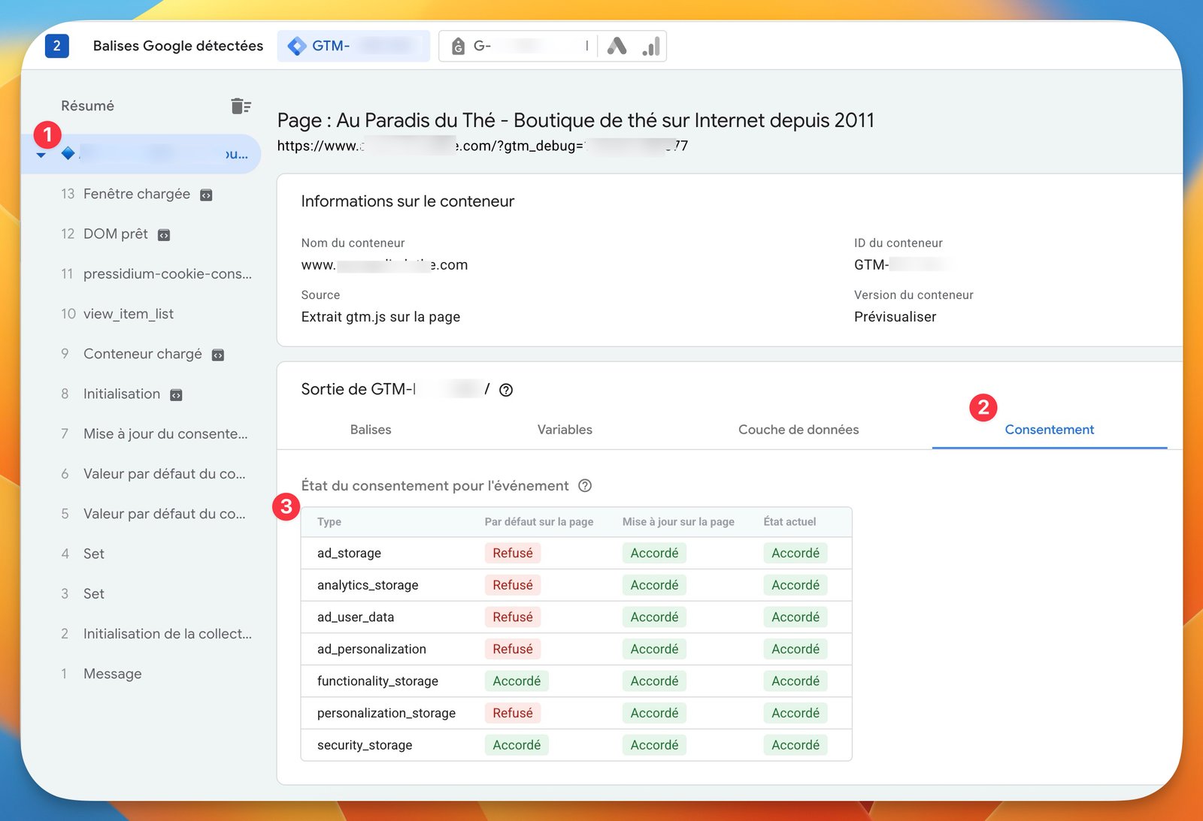Click the Balises Google détectées title
The image size is (1203, 821).
pos(178,46)
